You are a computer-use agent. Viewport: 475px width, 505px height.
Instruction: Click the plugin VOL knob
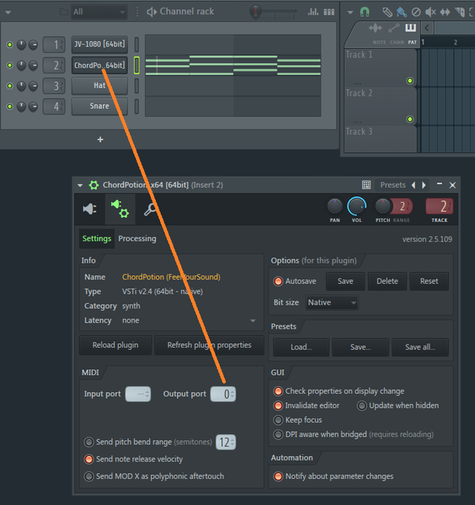pos(357,206)
